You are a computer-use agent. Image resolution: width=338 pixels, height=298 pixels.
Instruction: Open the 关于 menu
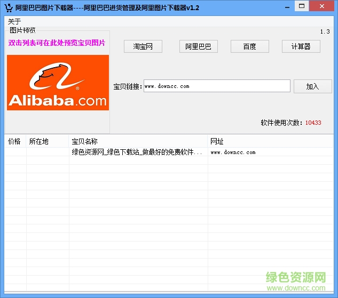click(14, 21)
